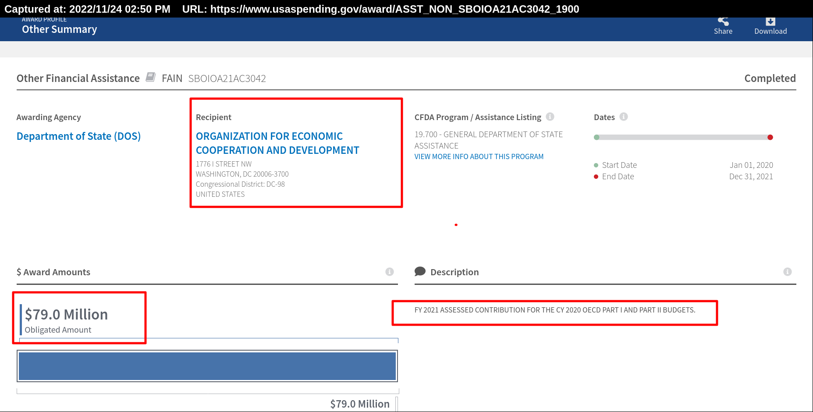Click the $79.0 Million obligated amount heading
Image resolution: width=813 pixels, height=412 pixels.
point(66,314)
